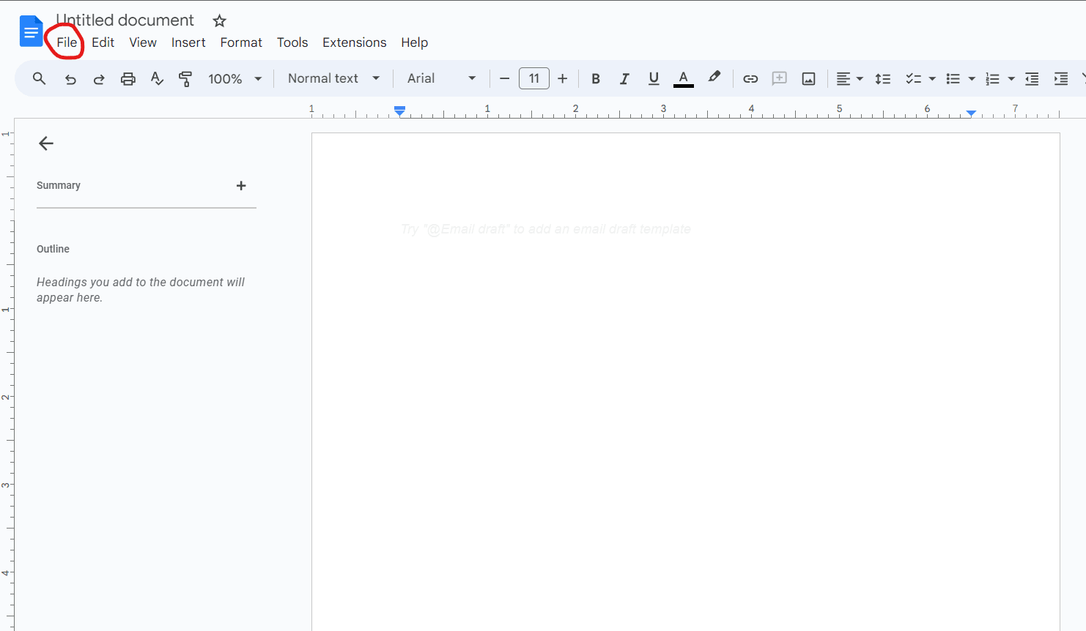Print the document
The width and height of the screenshot is (1086, 631).
pyautogui.click(x=128, y=79)
